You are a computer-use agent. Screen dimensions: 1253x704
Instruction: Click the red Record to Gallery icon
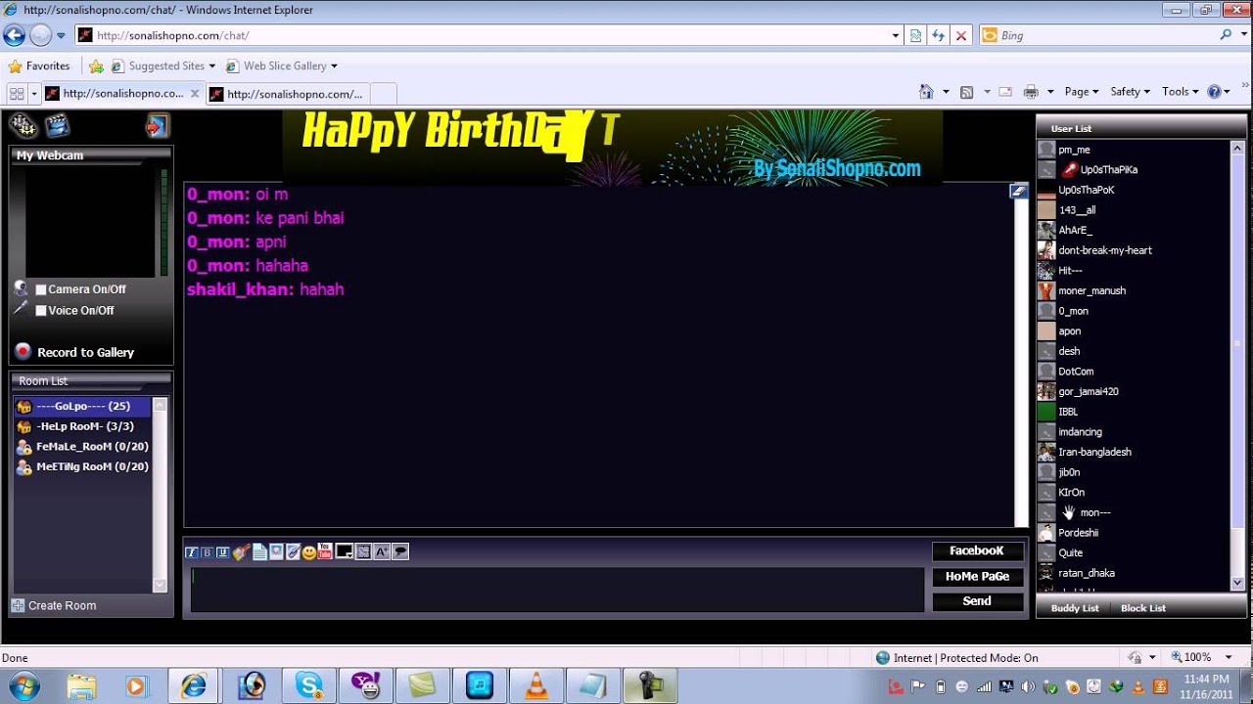pos(23,352)
